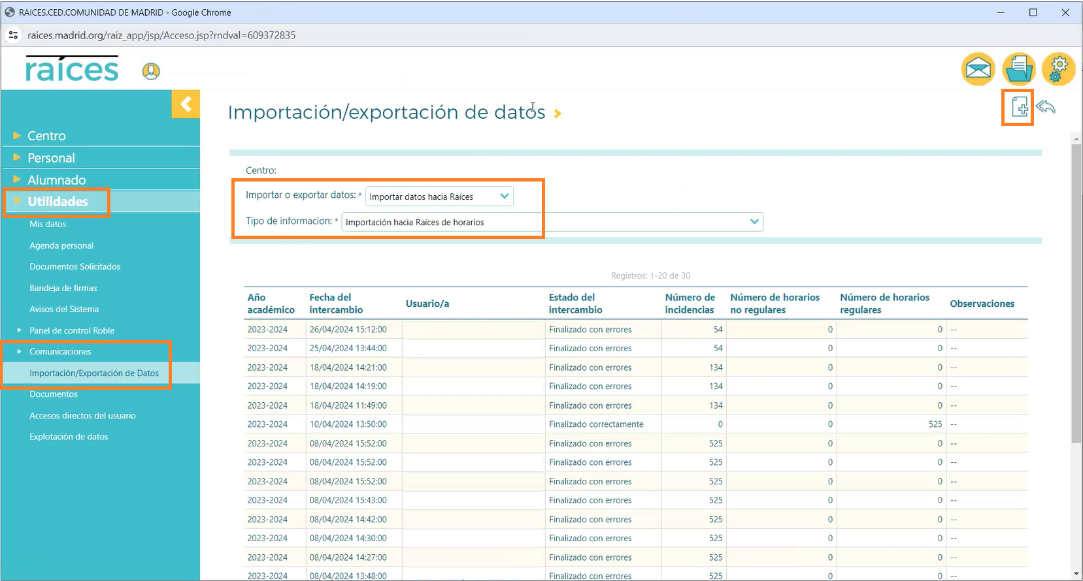
Task: Click 'Número de horarios regulares' column header
Action: point(884,304)
